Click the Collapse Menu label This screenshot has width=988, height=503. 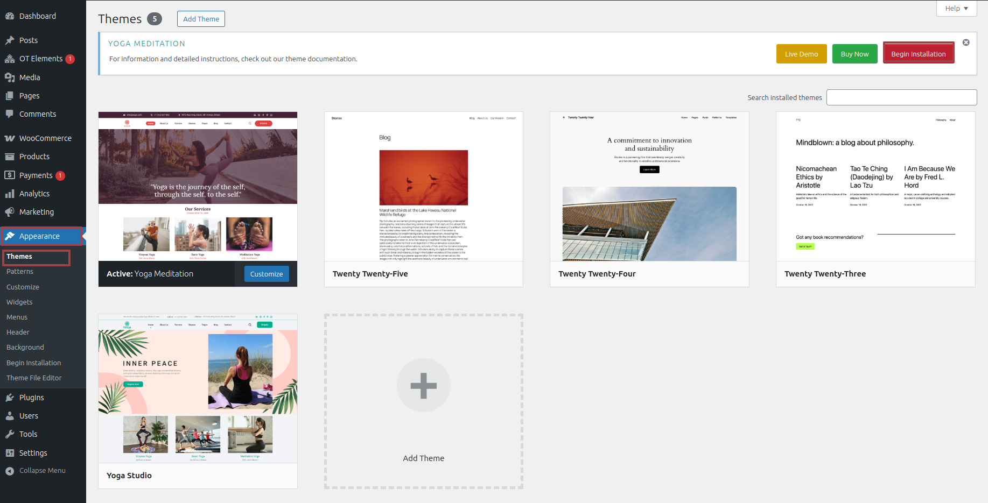click(x=43, y=471)
